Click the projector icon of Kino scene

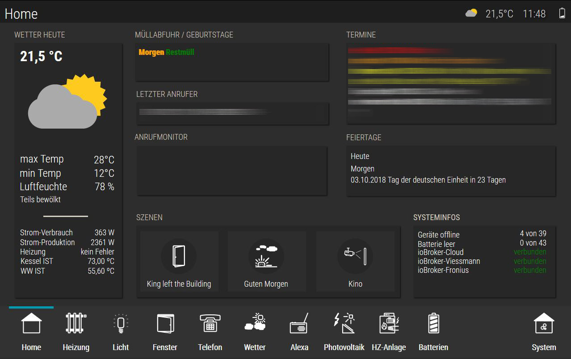pos(355,256)
